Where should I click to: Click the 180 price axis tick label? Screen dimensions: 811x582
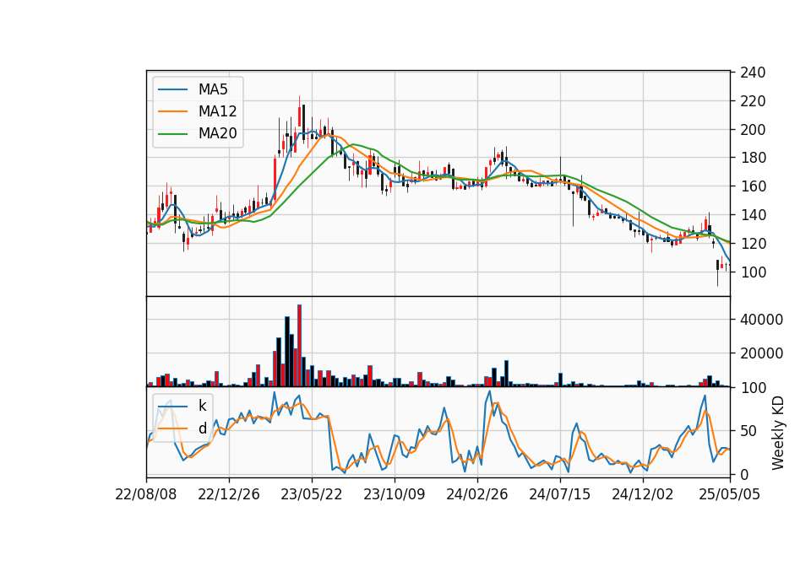coord(753,158)
